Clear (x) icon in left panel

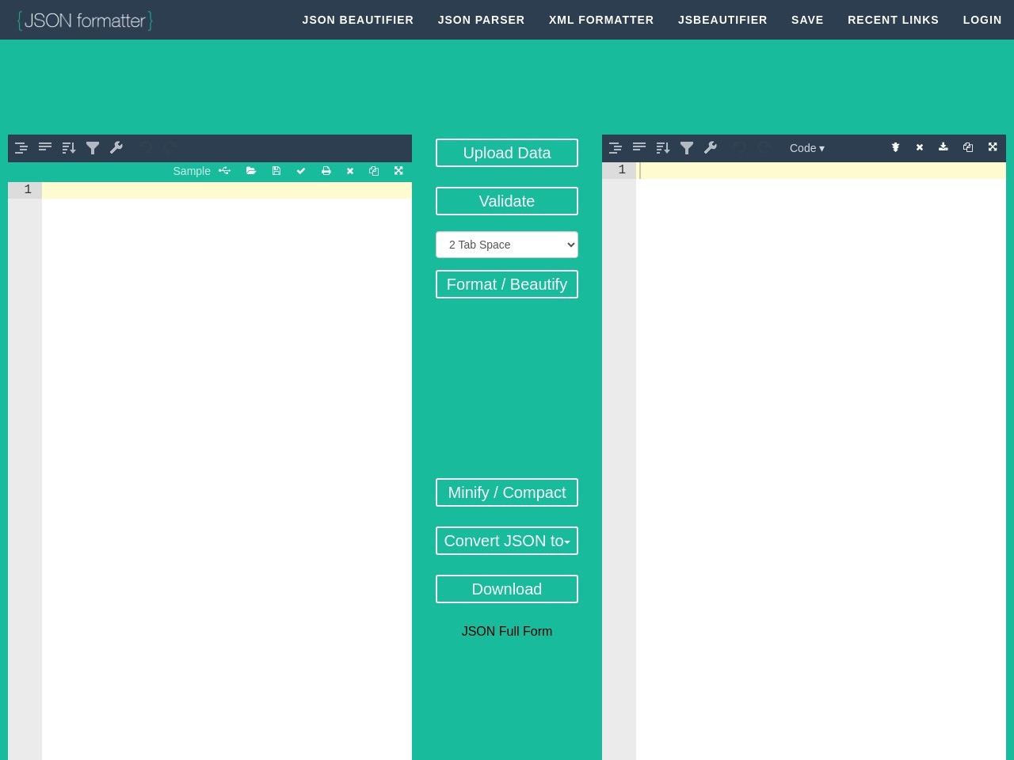click(x=350, y=171)
